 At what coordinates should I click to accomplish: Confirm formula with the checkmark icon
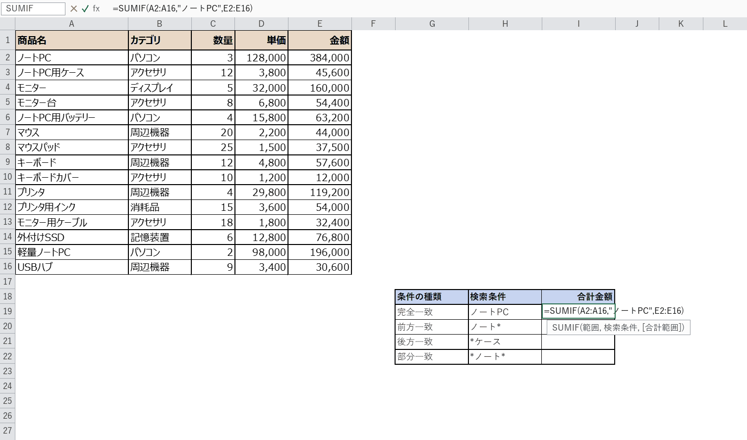85,8
